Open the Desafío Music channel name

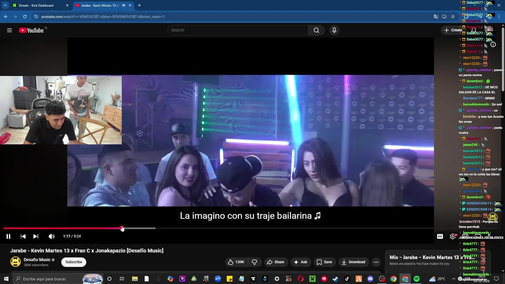pos(37,260)
